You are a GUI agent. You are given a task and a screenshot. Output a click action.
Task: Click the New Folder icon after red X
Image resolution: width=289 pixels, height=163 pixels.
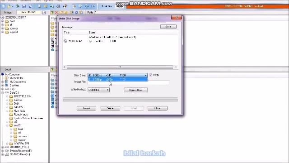pyautogui.click(x=61, y=12)
